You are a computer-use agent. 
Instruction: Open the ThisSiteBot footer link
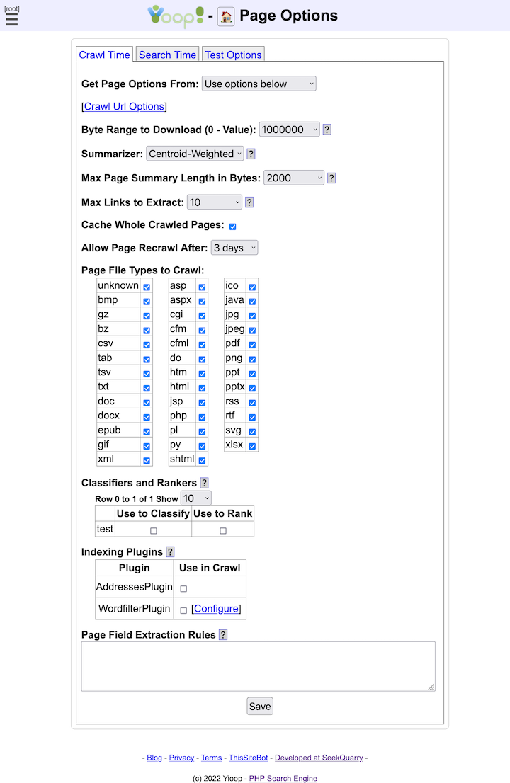point(248,758)
